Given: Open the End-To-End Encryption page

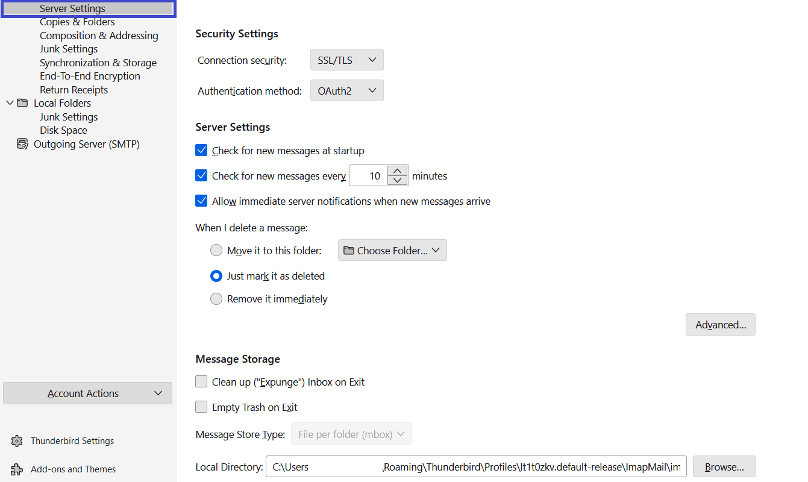Looking at the screenshot, I should [x=90, y=75].
